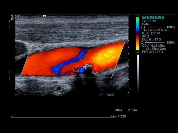
Task: Click the cine frame indicator icon beside Fr325
Action: click(115, 117)
